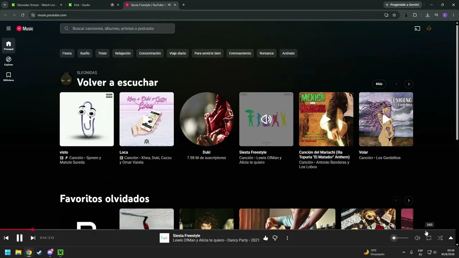Show next items in Favoritos olvidados

coord(409,200)
